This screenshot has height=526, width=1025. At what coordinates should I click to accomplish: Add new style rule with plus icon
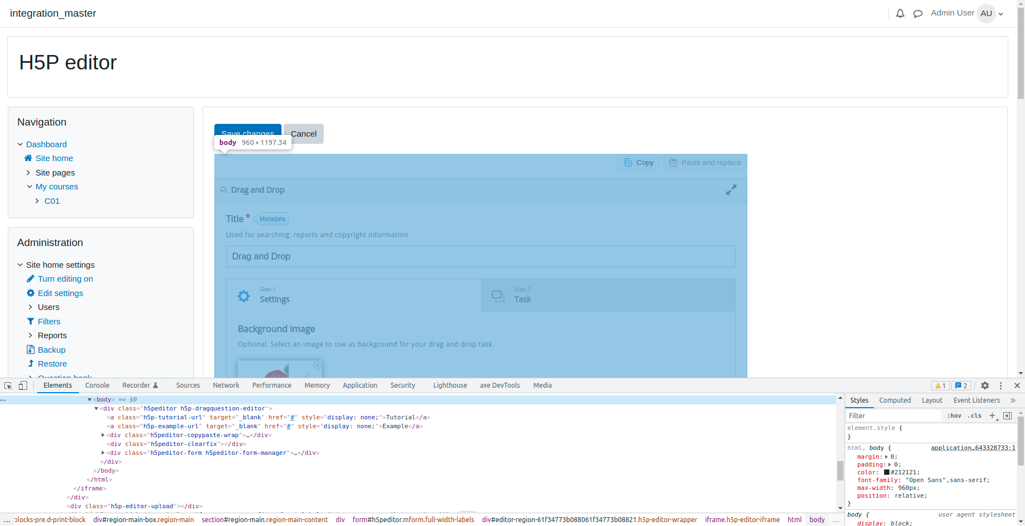coord(992,415)
